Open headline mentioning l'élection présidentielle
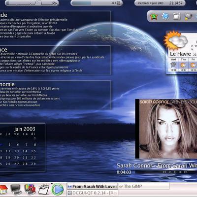The width and height of the screenshot is (197, 197). pos(33,20)
